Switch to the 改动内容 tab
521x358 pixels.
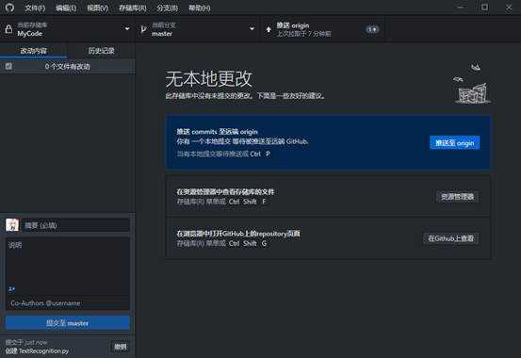(34, 51)
